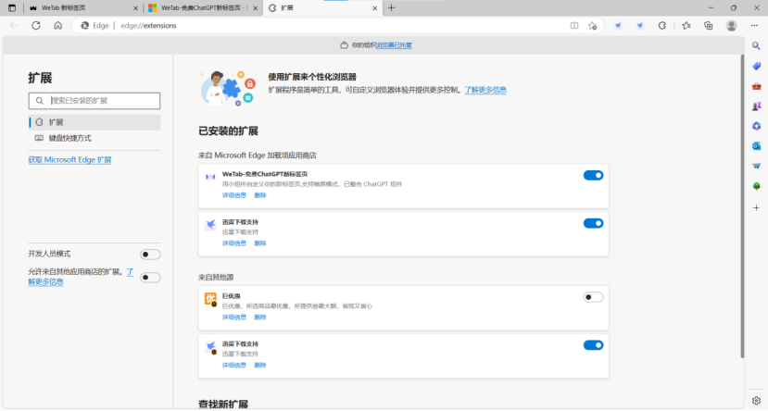Open sidebar Outlook icon
Image resolution: width=768 pixels, height=411 pixels.
coord(756,146)
